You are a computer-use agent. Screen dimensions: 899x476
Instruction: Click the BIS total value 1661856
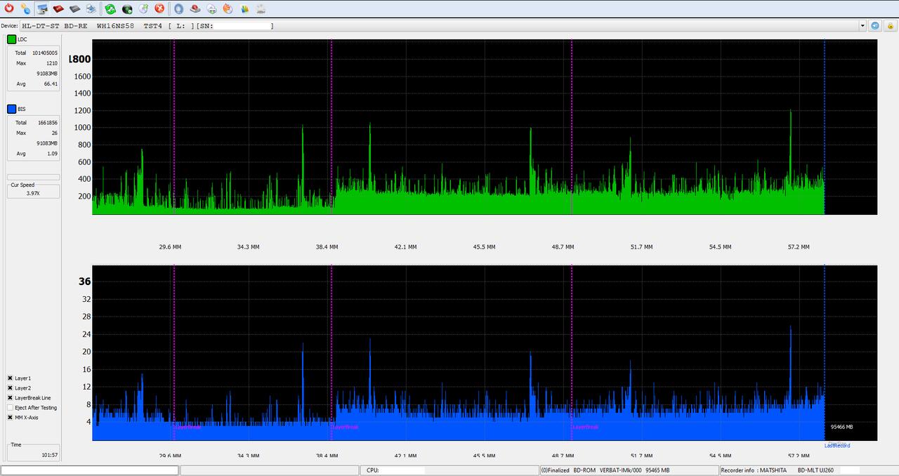pyautogui.click(x=47, y=122)
